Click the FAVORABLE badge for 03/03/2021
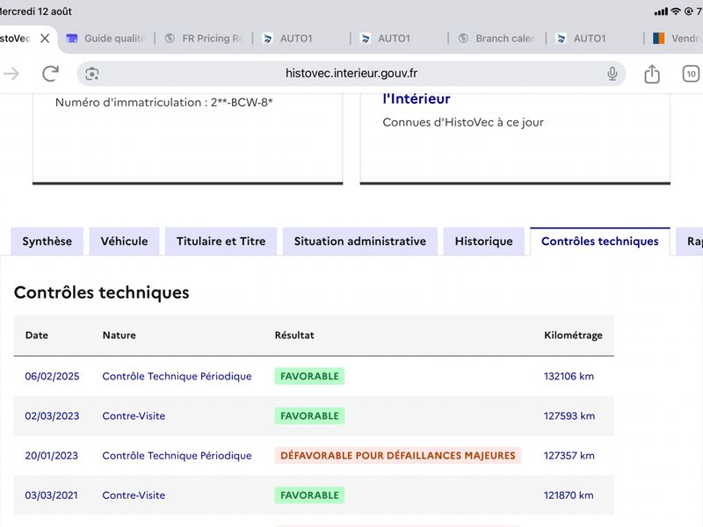The height and width of the screenshot is (527, 703). click(x=309, y=495)
